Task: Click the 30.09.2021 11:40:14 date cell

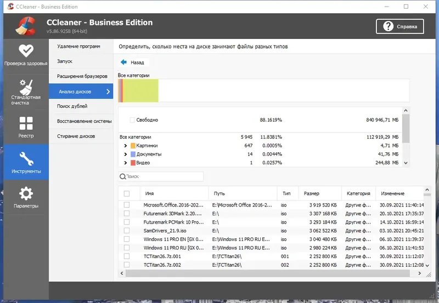Action: [x=402, y=205]
